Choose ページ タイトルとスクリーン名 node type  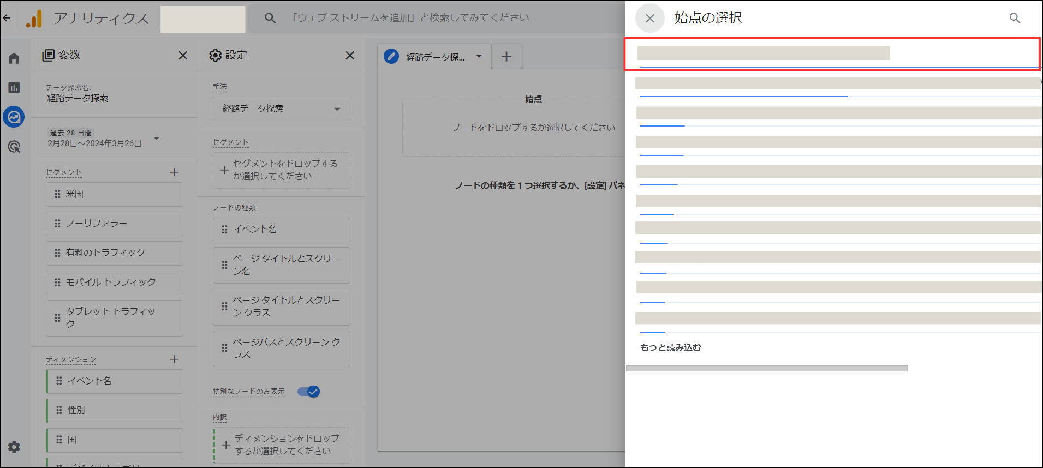pyautogui.click(x=282, y=265)
